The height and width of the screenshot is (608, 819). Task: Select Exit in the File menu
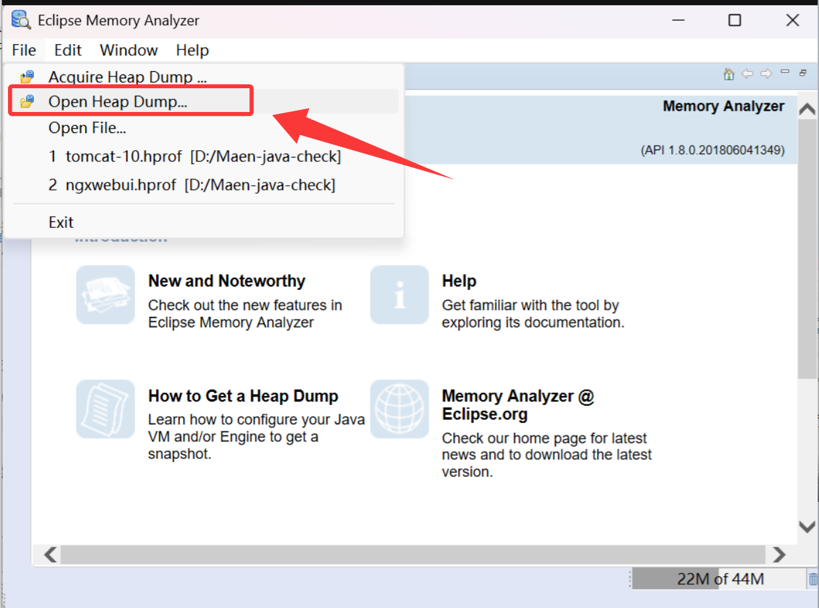click(x=204, y=223)
